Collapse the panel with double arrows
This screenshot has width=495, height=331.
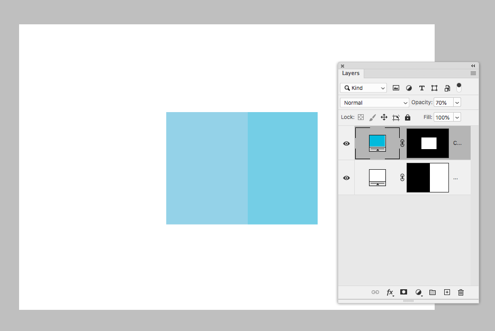pos(473,66)
